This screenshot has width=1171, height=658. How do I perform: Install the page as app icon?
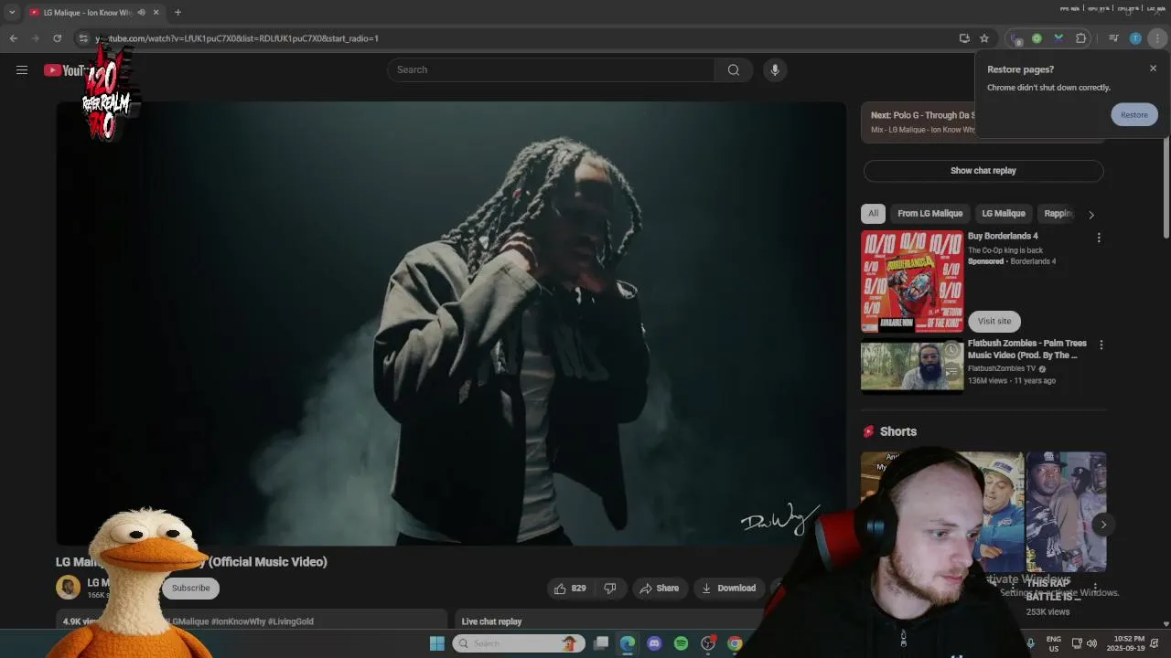click(964, 38)
